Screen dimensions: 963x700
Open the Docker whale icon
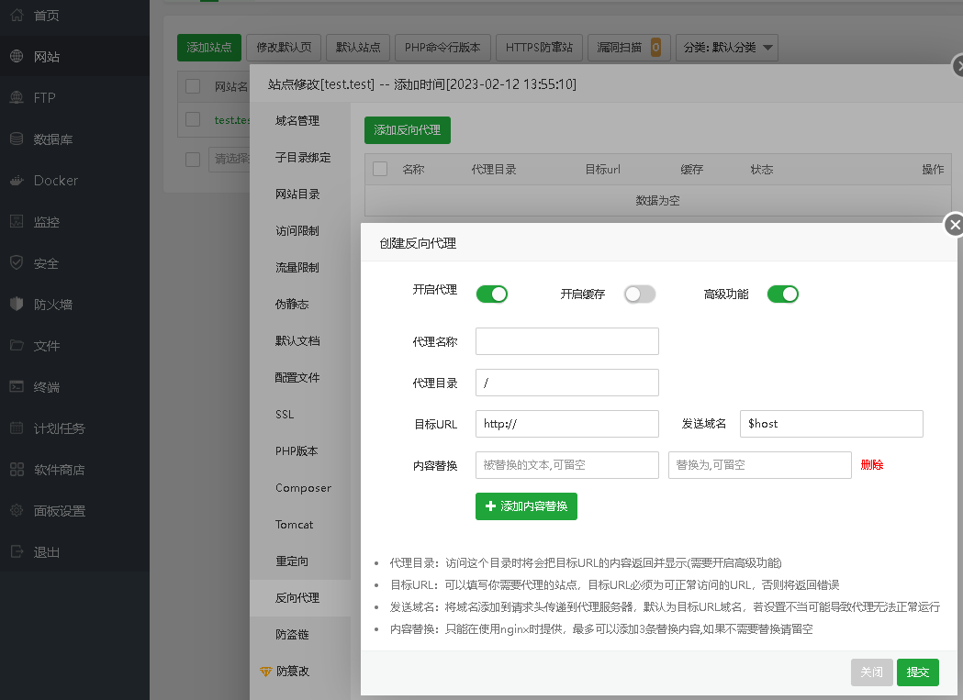(17, 180)
